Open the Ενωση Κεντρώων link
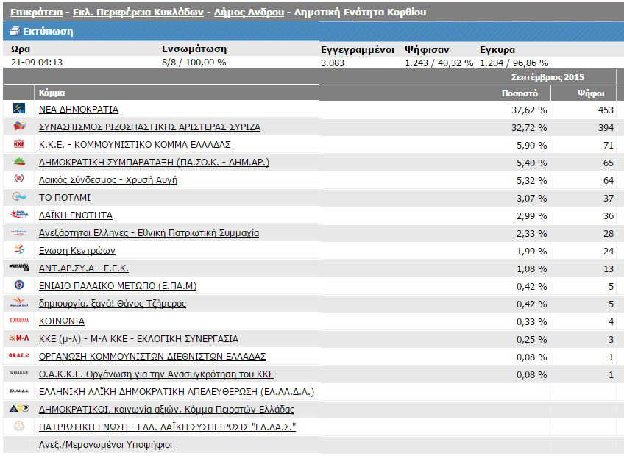Image resolution: width=624 pixels, height=456 pixels. 77,251
